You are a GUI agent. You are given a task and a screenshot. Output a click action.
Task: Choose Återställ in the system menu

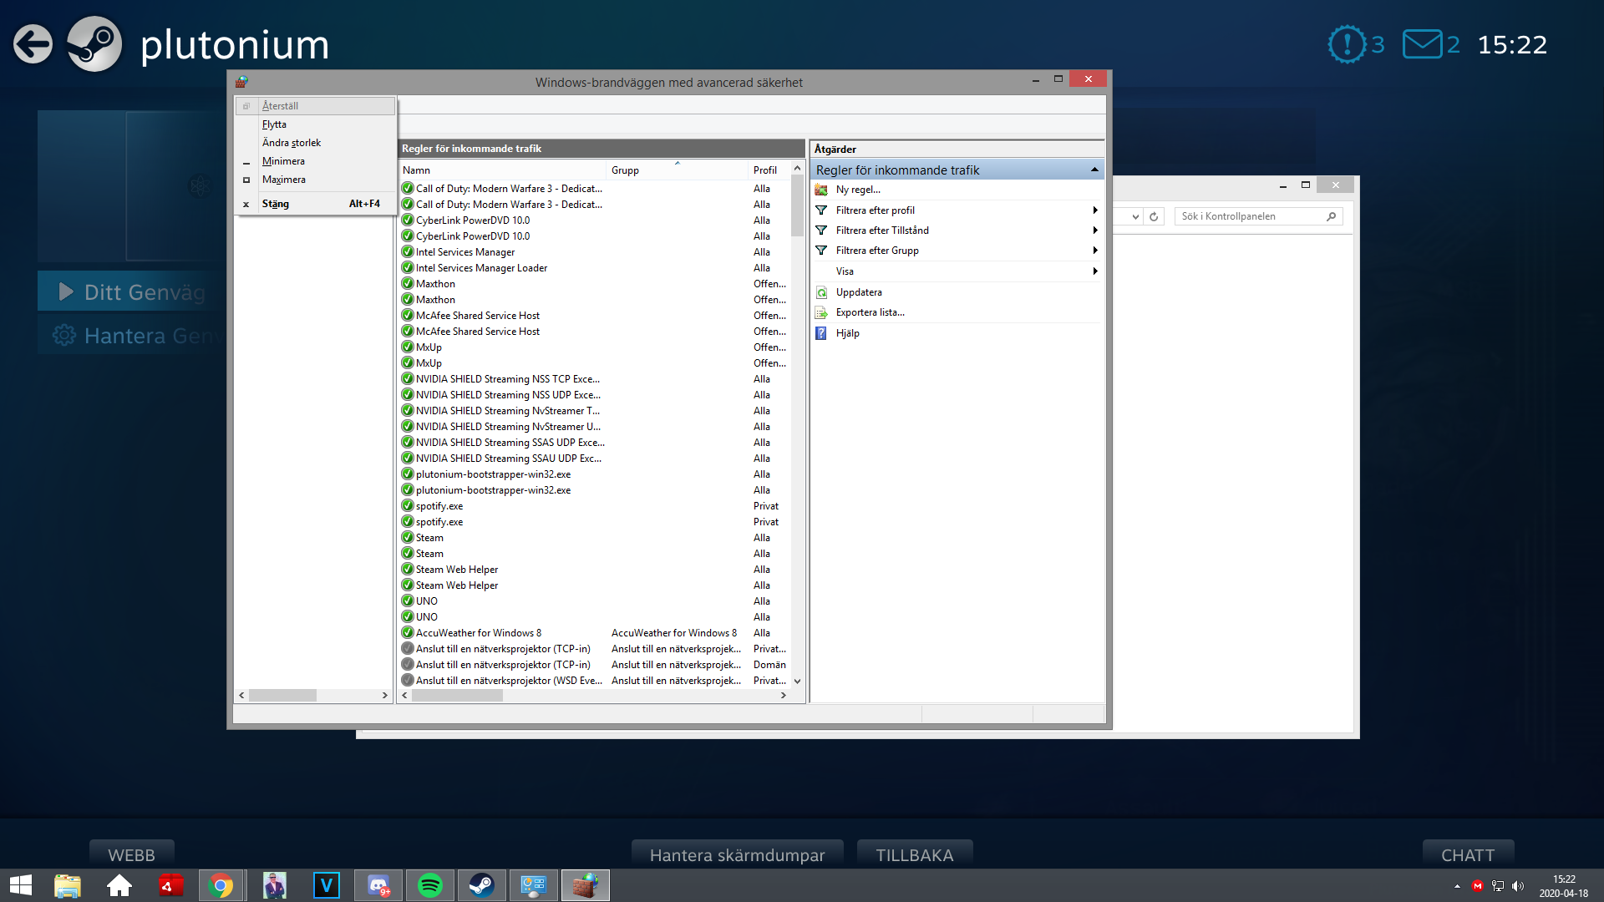pyautogui.click(x=315, y=106)
